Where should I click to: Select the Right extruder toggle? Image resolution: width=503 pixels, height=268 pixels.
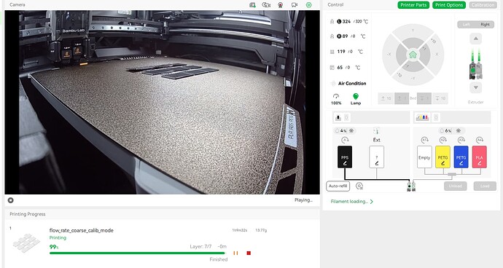[485, 24]
